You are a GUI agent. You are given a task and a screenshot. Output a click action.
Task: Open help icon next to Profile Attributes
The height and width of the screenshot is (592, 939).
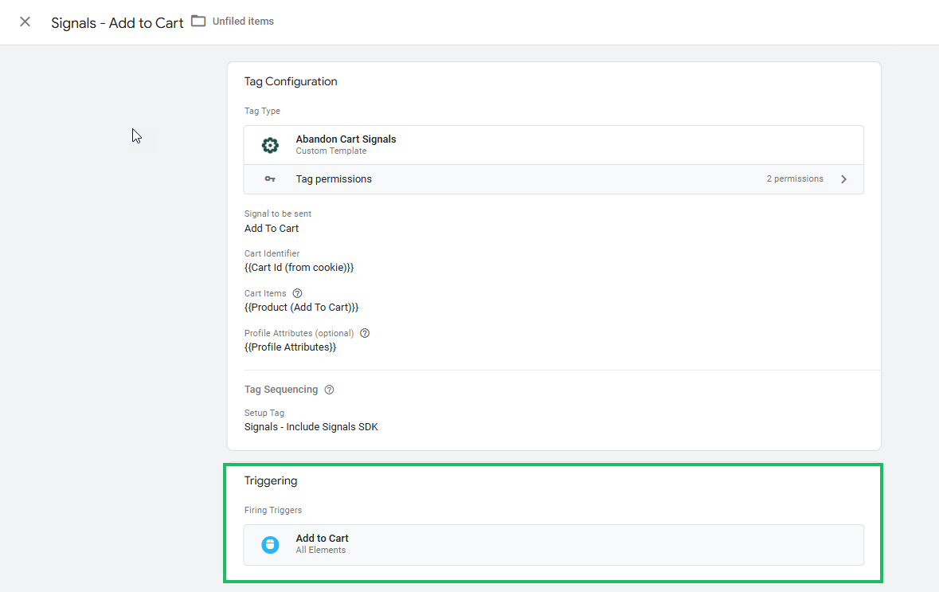[365, 333]
